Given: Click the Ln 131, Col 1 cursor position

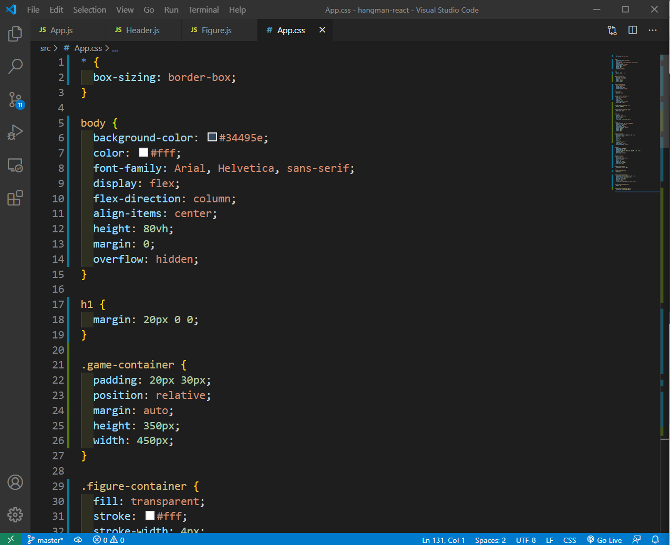Looking at the screenshot, I should point(444,540).
